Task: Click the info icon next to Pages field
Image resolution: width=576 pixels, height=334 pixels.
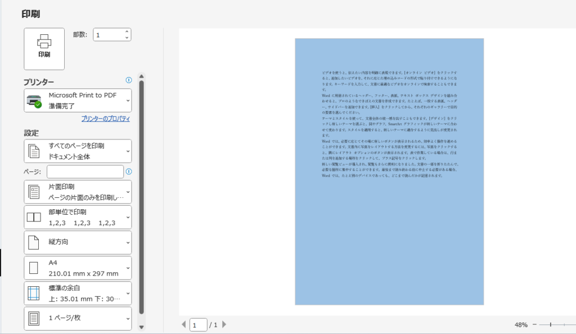Action: tap(129, 171)
